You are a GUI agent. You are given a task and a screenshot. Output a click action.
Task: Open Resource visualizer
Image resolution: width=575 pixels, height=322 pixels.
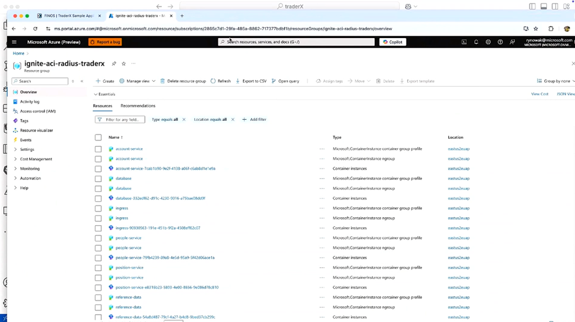[x=36, y=130]
